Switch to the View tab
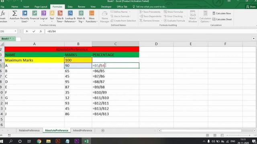 (x=93, y=7)
